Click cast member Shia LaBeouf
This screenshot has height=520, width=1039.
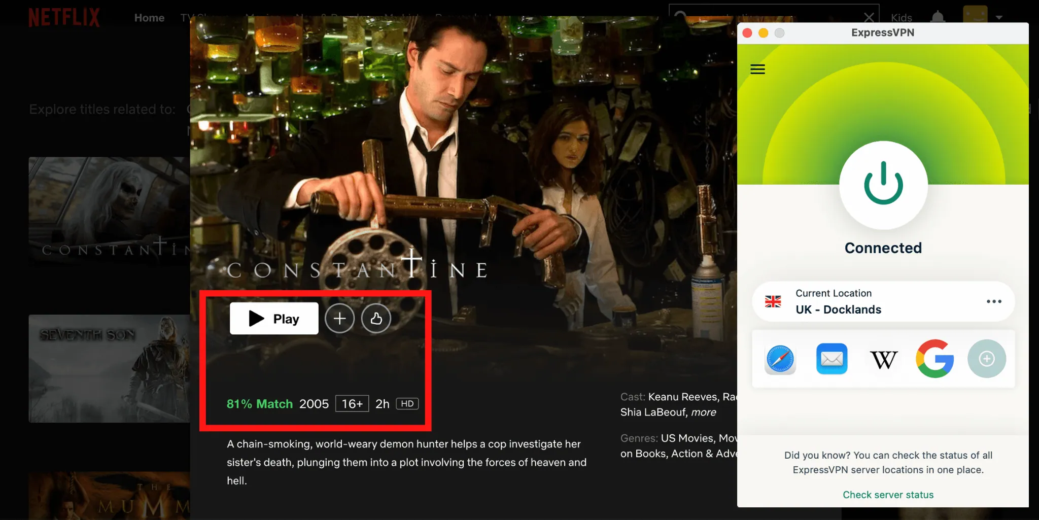point(652,412)
